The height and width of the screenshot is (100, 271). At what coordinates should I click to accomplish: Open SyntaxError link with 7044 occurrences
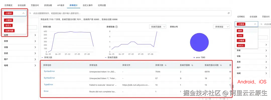point(49,71)
